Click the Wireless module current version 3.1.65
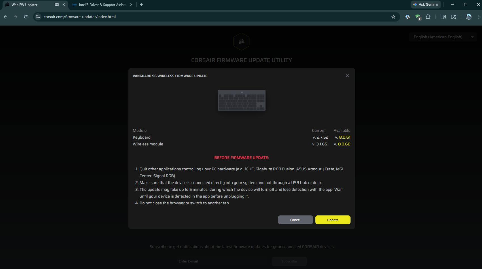Viewport: 482px width, 269px height. coord(320,144)
